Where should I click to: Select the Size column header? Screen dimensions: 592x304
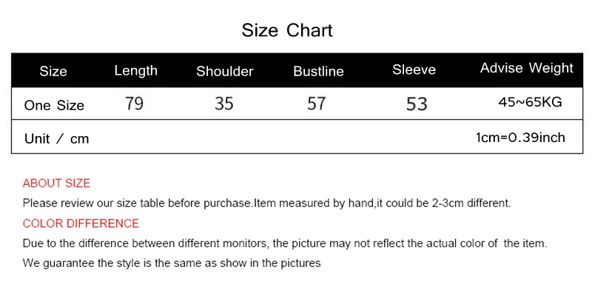(53, 71)
